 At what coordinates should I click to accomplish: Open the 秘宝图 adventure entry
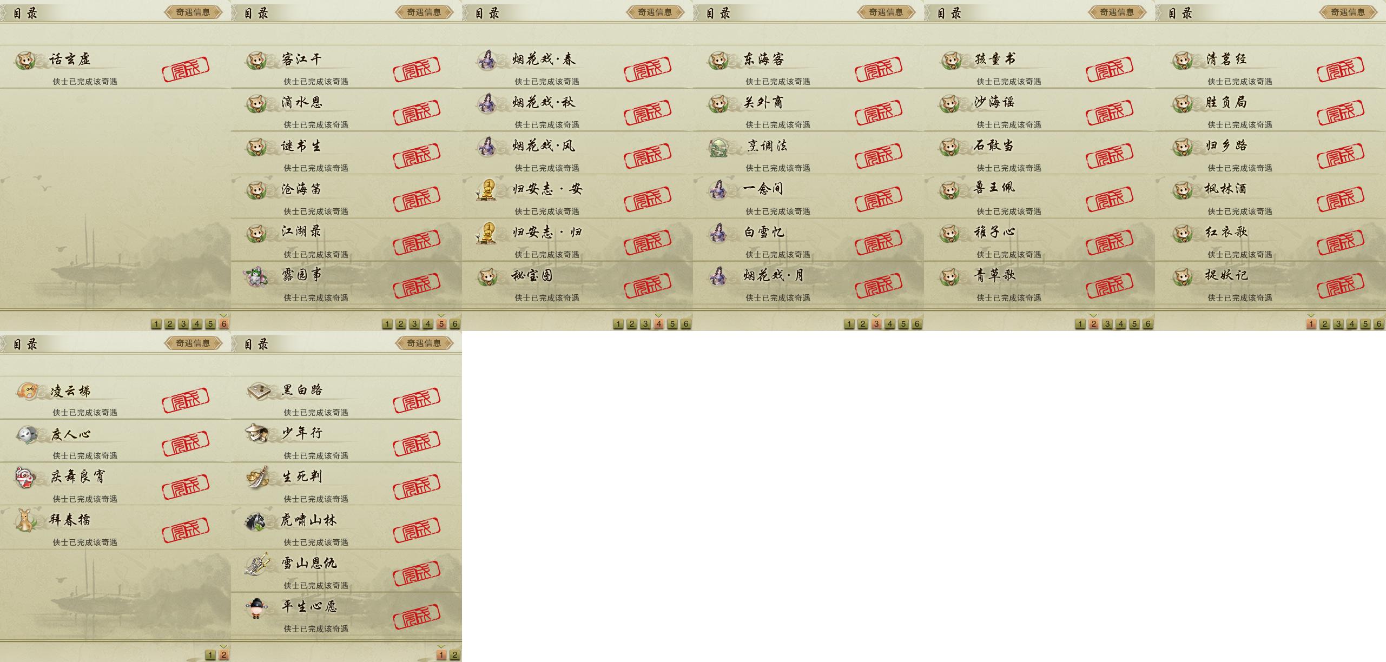click(x=577, y=283)
